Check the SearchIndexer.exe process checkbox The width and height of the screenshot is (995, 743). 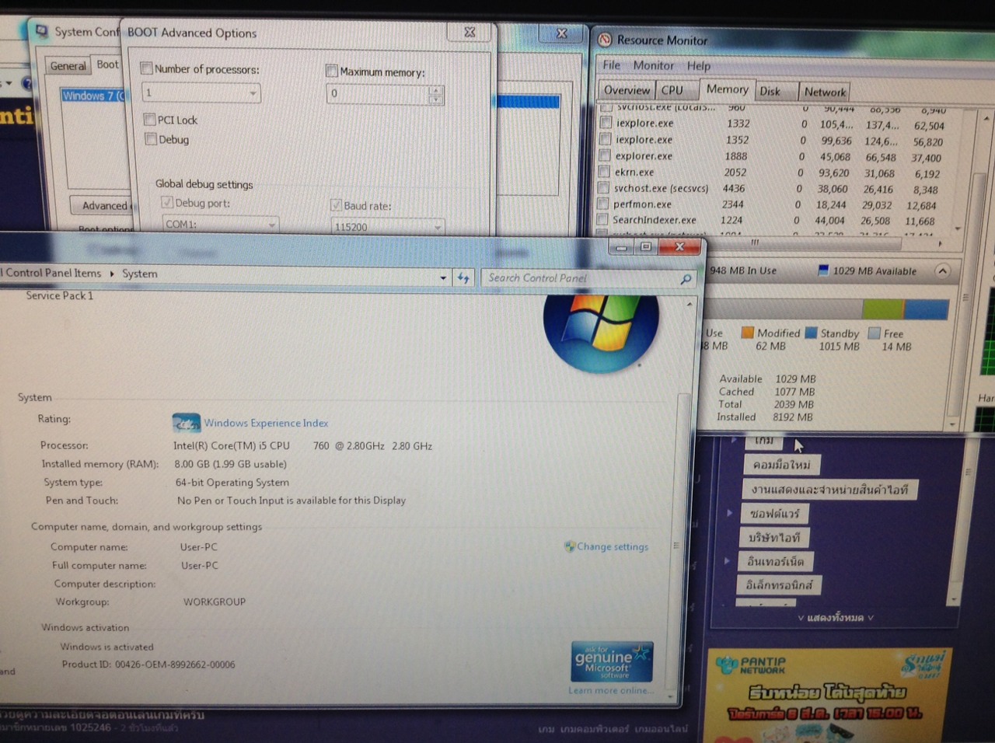pyautogui.click(x=602, y=220)
